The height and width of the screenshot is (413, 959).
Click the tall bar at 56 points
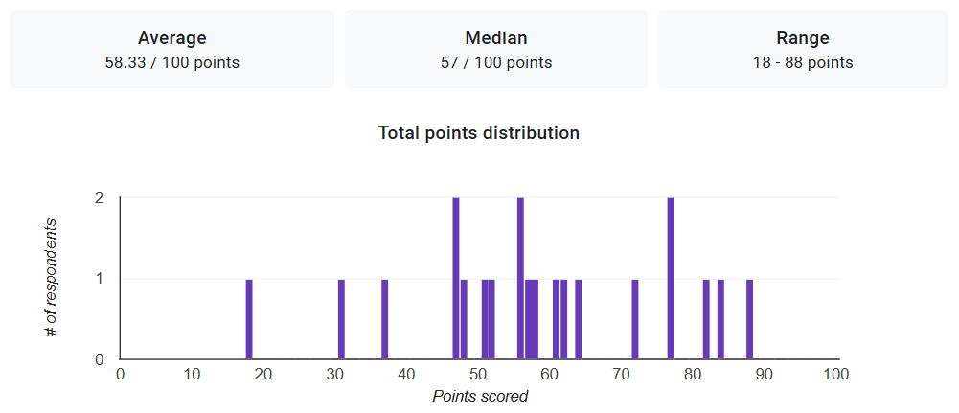click(520, 280)
